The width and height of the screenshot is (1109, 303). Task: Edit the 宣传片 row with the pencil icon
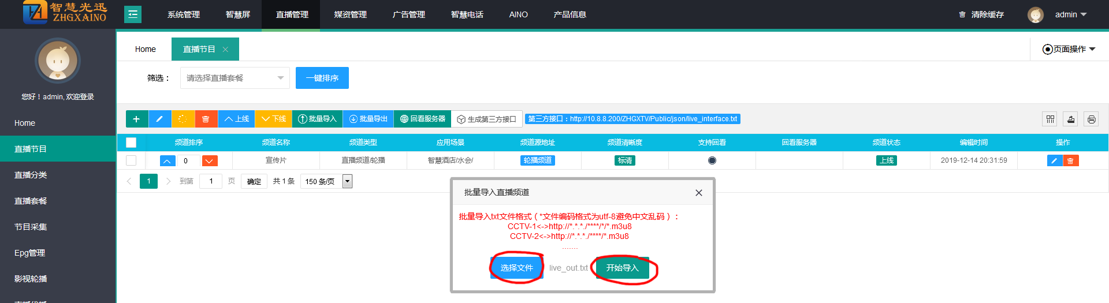click(x=1054, y=160)
